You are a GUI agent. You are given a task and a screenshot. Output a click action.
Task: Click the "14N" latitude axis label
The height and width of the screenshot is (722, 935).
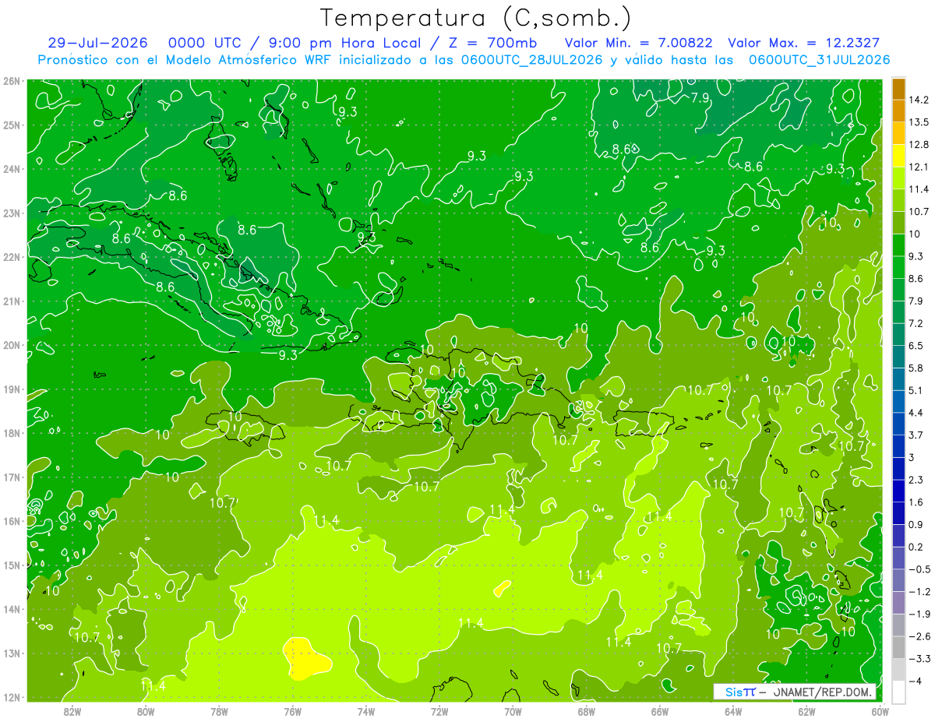click(11, 609)
